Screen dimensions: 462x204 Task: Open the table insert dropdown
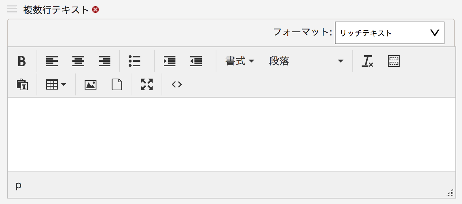click(56, 85)
